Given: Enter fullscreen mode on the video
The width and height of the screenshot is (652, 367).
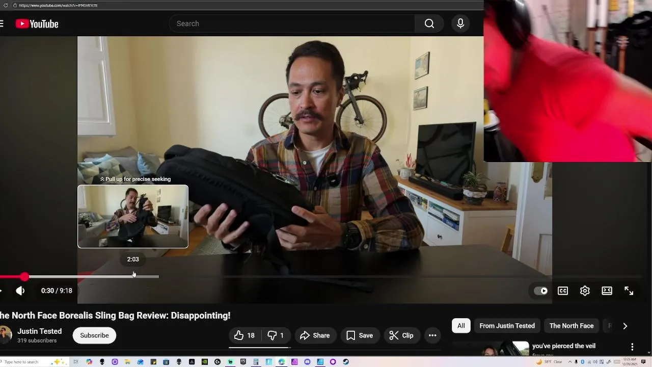Looking at the screenshot, I should [629, 291].
